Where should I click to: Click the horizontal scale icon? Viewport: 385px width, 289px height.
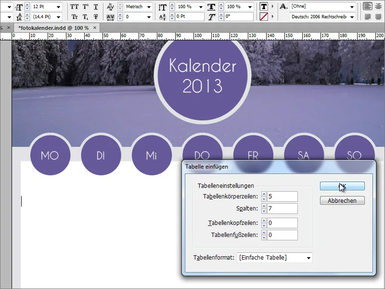pyautogui.click(x=211, y=7)
